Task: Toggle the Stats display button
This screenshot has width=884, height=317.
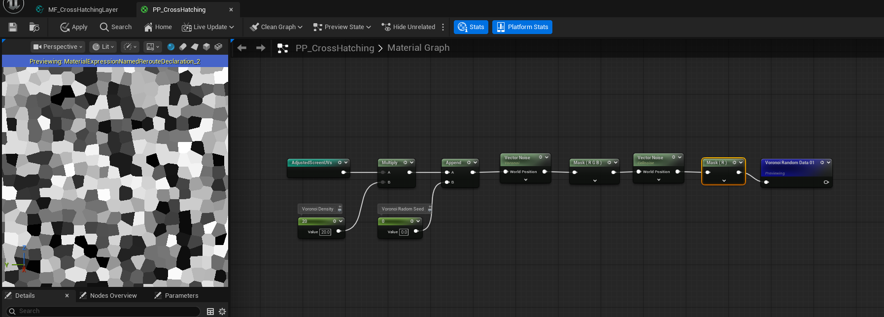Action: click(x=471, y=27)
